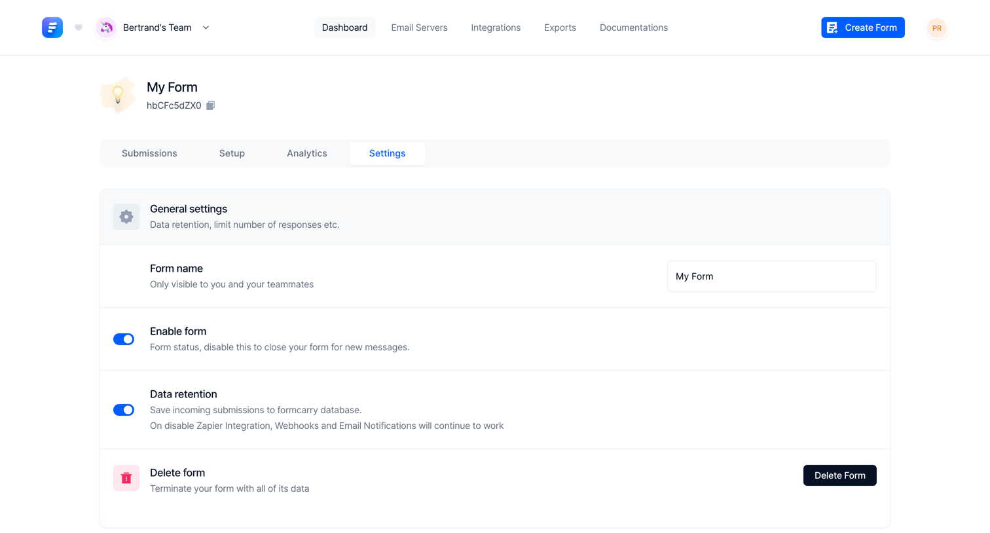This screenshot has height=533, width=990.
Task: Click the My Form page title
Action: (x=172, y=87)
